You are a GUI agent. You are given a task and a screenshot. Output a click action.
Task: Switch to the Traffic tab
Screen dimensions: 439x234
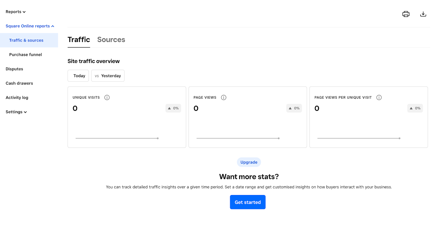[x=79, y=40]
